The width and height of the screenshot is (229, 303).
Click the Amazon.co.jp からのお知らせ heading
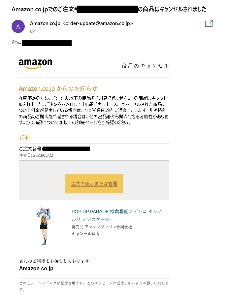click(x=58, y=89)
